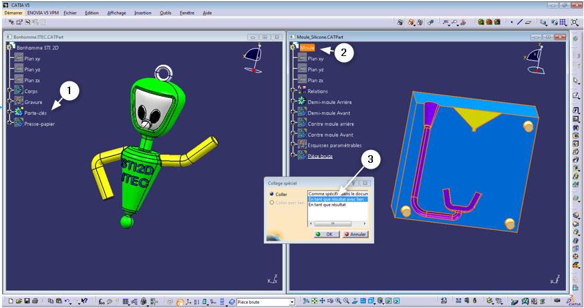584x308 pixels.
Task: Click the Copy icon in bottom toolbar
Action: click(x=51, y=301)
